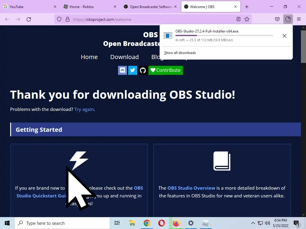The image size is (306, 229).
Task: Launch Google Chrome from taskbar
Action: 147,223
